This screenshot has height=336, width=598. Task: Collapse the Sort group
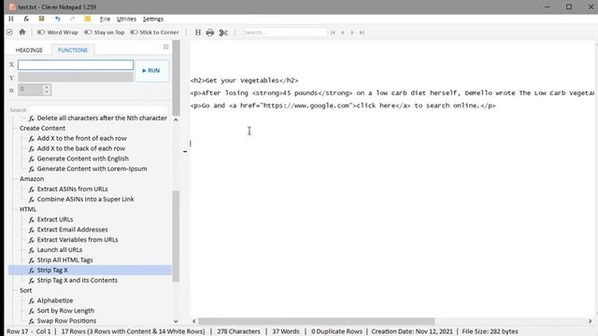pyautogui.click(x=25, y=290)
